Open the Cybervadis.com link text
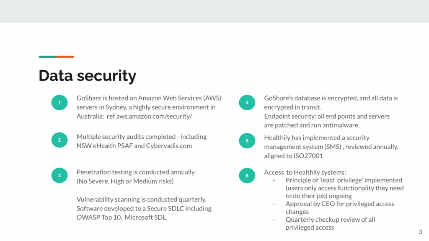The height and width of the screenshot is (241, 429). click(169, 145)
